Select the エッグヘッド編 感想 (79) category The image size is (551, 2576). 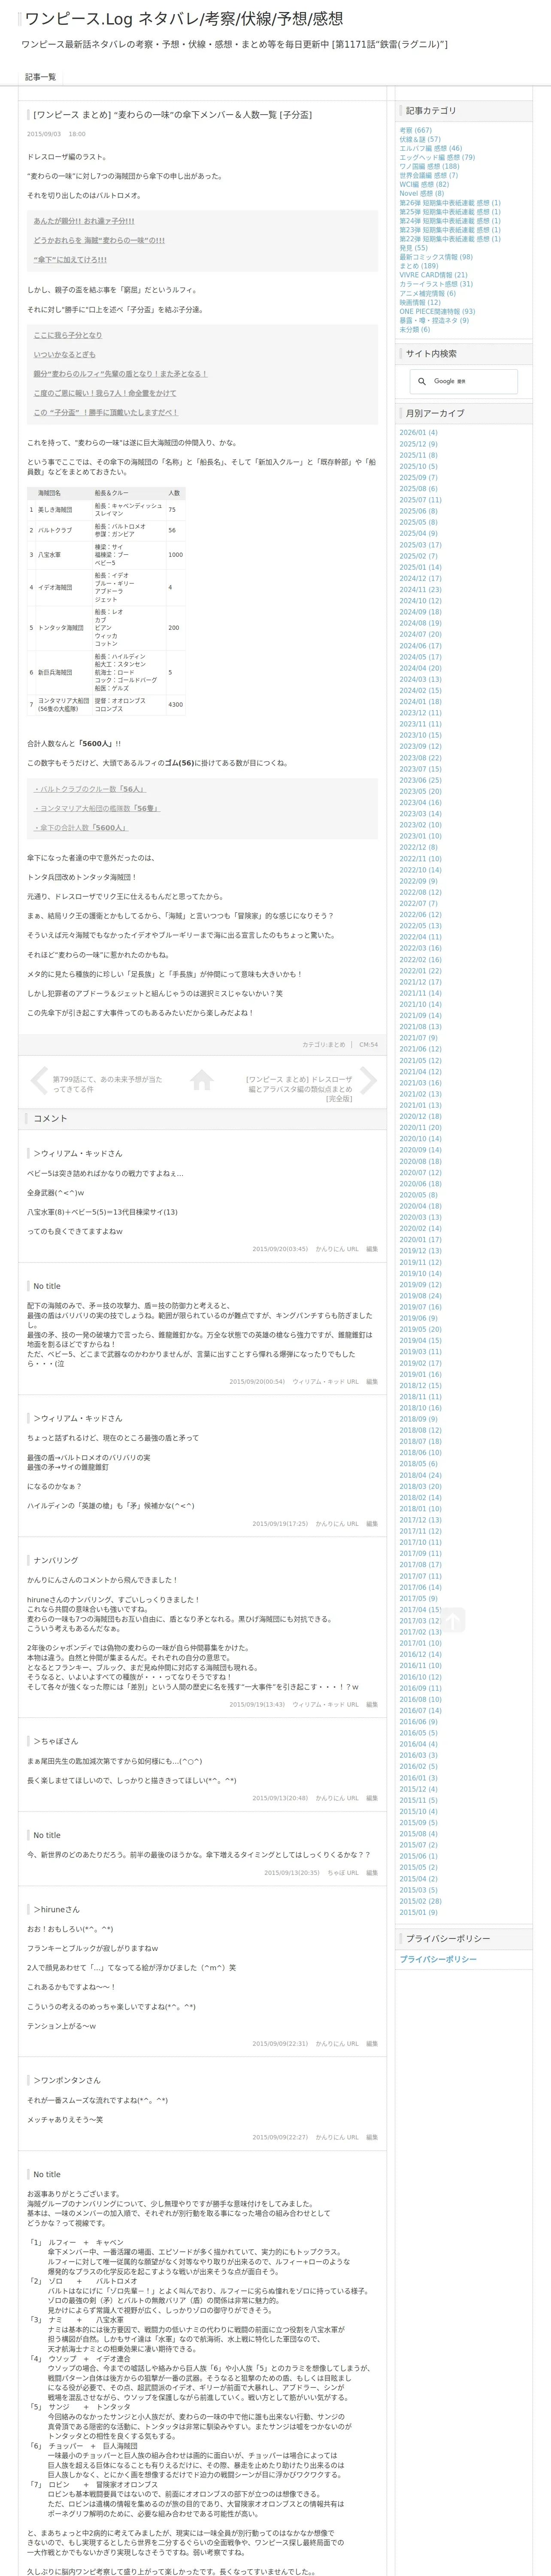[x=437, y=157]
